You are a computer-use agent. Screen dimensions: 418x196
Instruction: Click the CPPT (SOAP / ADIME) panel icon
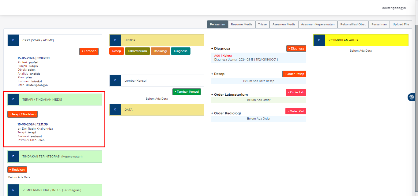click(x=13, y=40)
